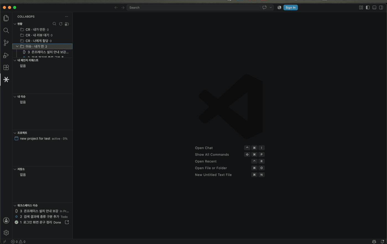Collapse the 저장소 section
This screenshot has height=244, width=387.
pos(15,169)
